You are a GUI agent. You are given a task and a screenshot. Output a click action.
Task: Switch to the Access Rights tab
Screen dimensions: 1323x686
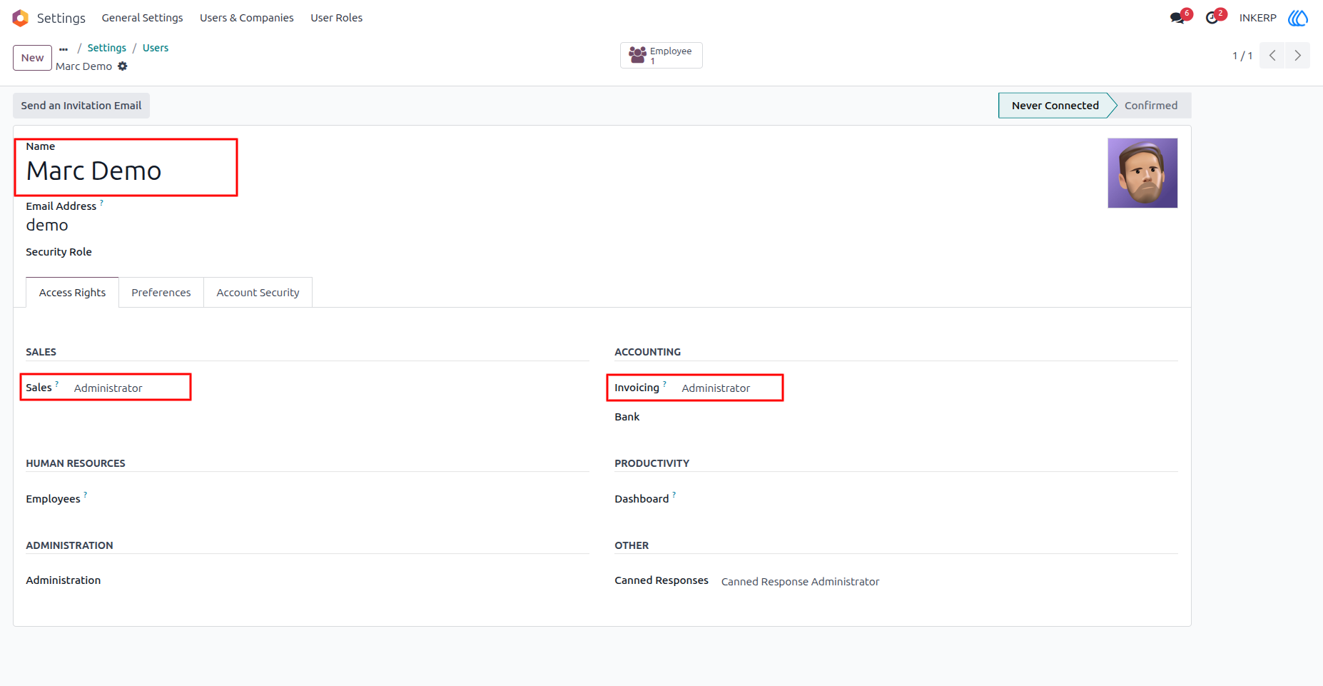pos(72,293)
